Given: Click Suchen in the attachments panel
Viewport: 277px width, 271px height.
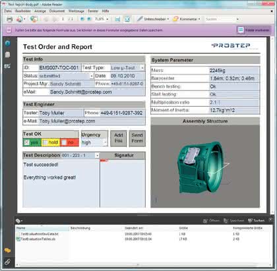Looking at the screenshot, I should pyautogui.click(x=256, y=220).
